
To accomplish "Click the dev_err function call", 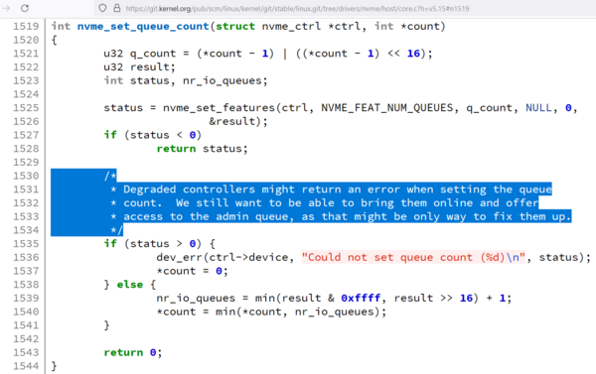I will [x=179, y=257].
